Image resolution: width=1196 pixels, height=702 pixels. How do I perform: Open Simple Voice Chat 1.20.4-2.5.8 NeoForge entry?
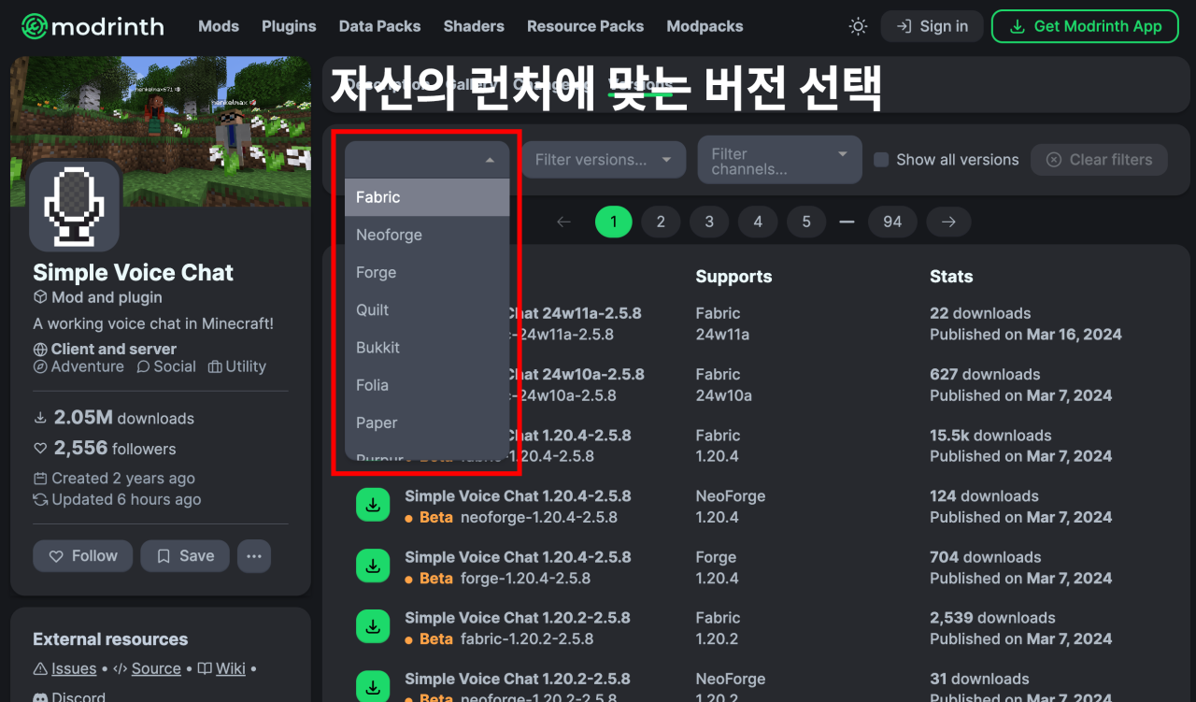point(518,496)
